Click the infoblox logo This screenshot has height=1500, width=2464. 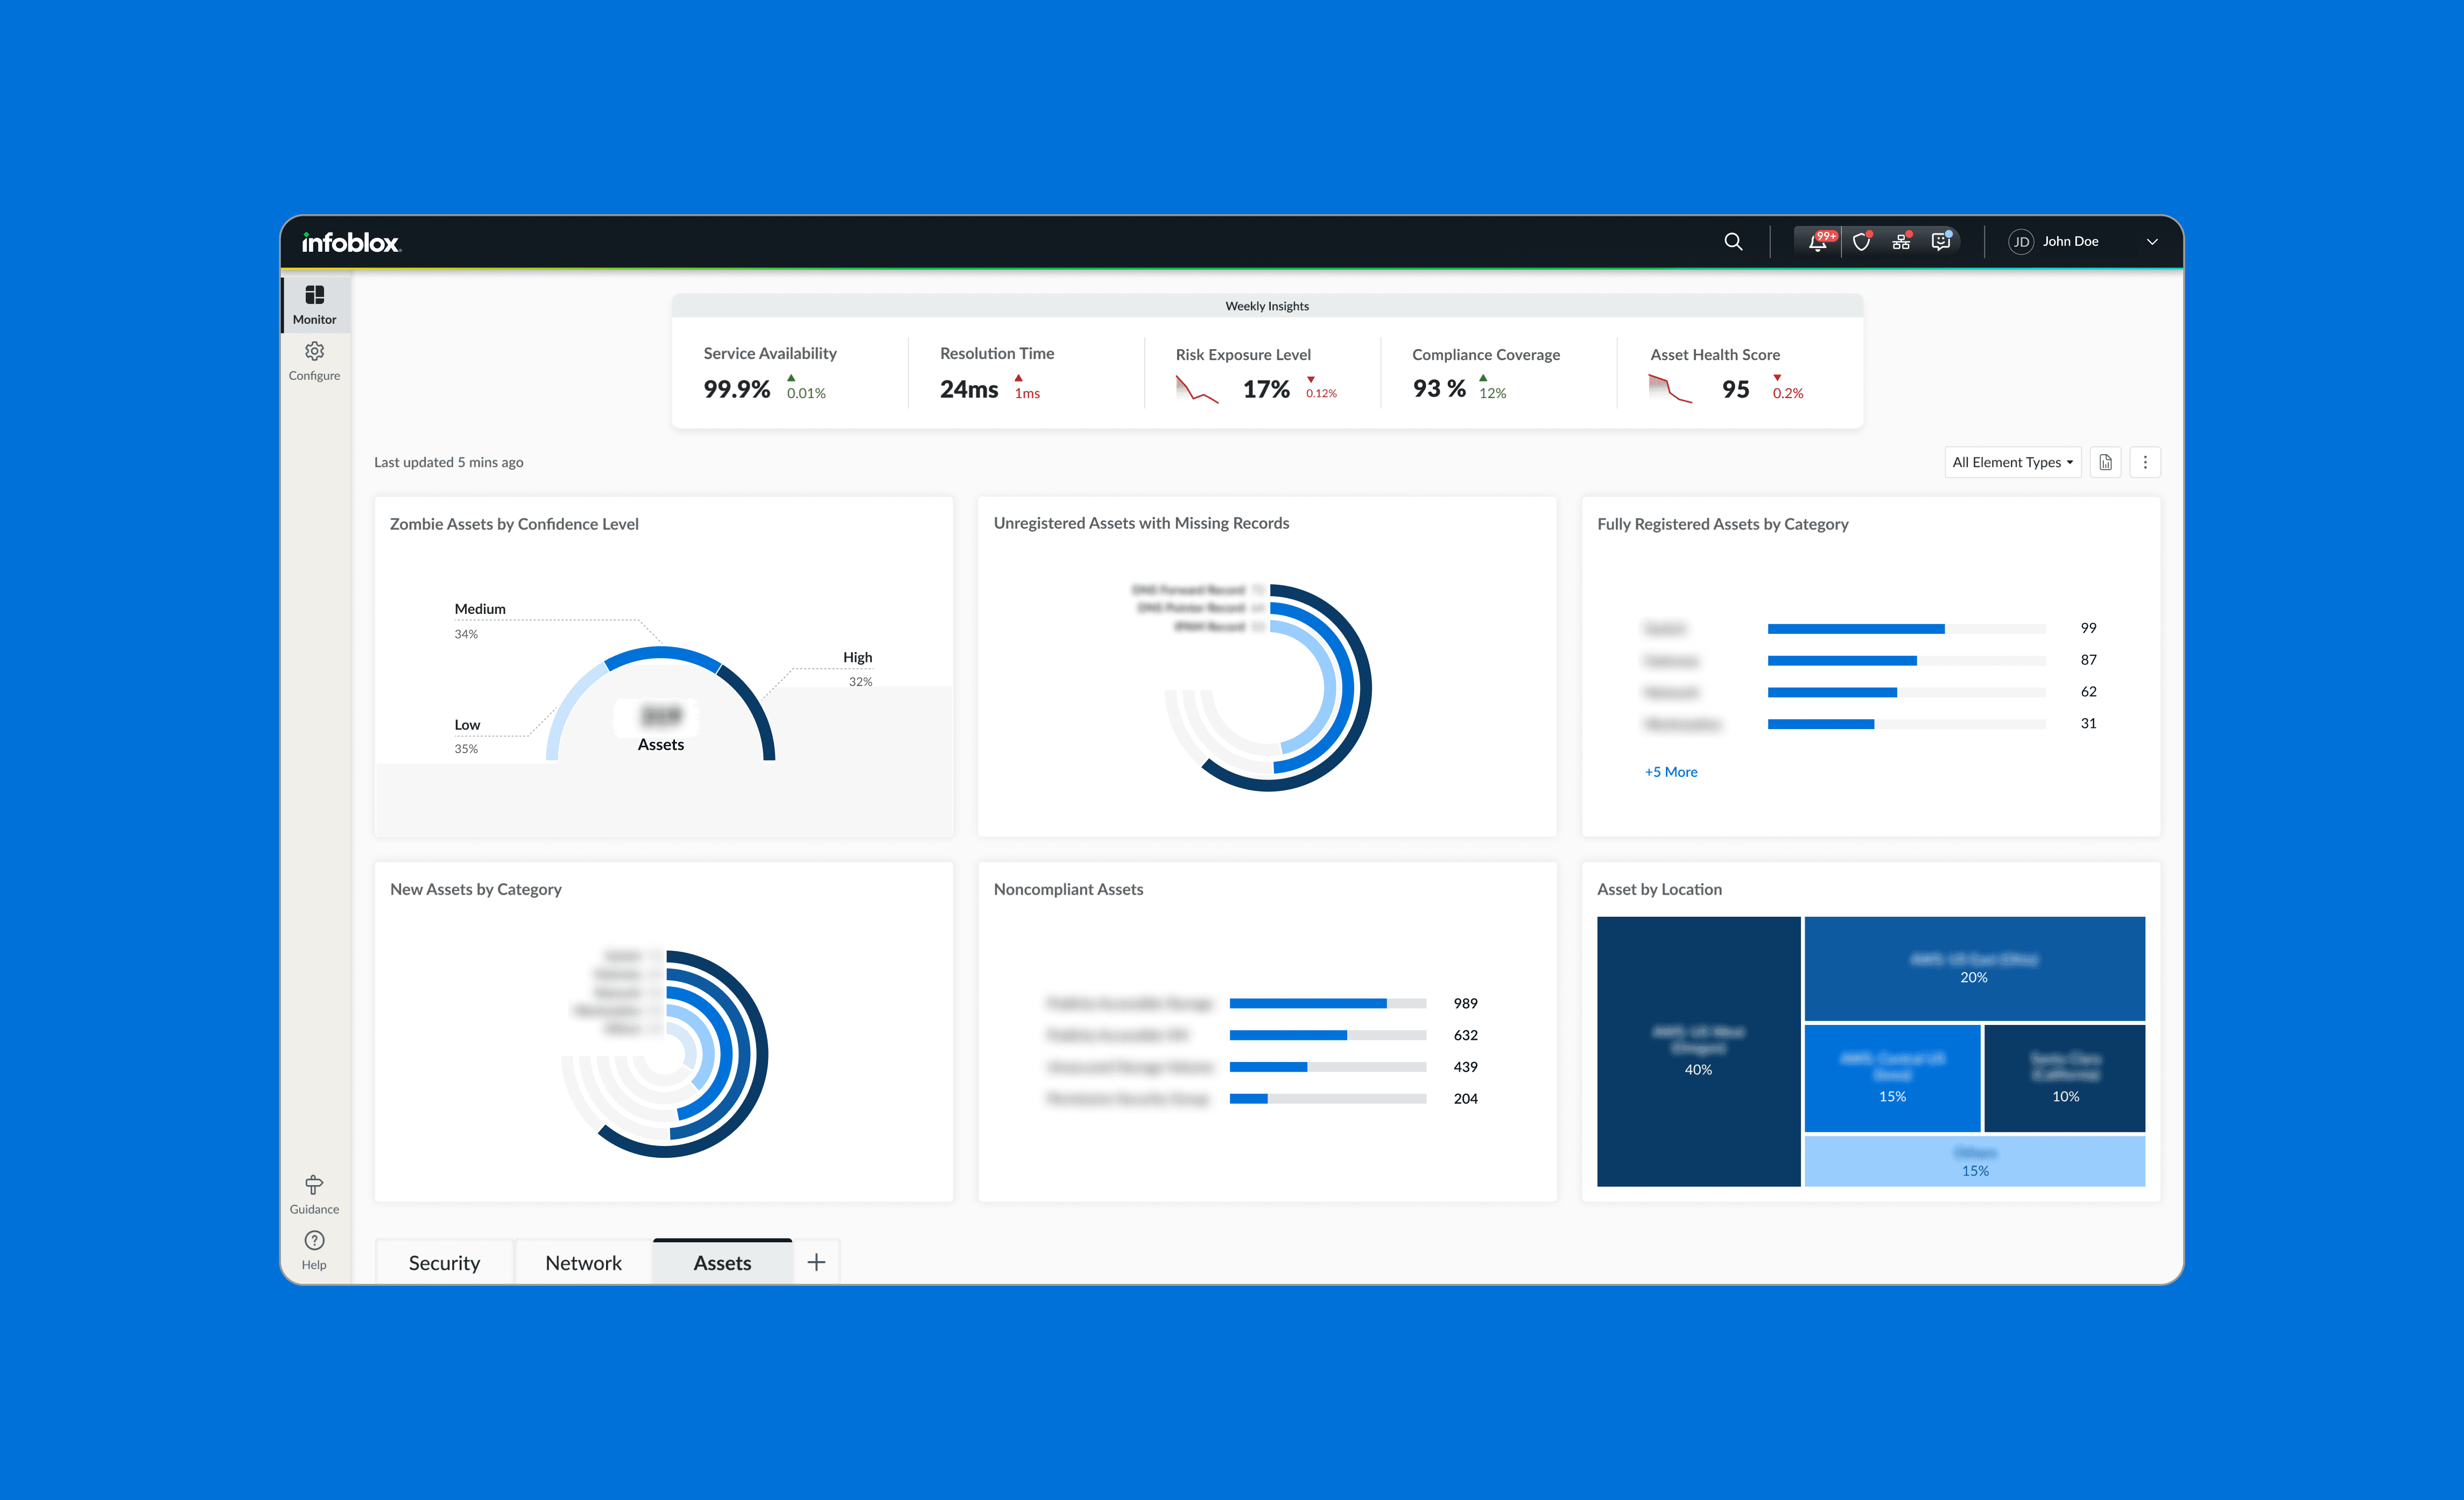tap(350, 242)
